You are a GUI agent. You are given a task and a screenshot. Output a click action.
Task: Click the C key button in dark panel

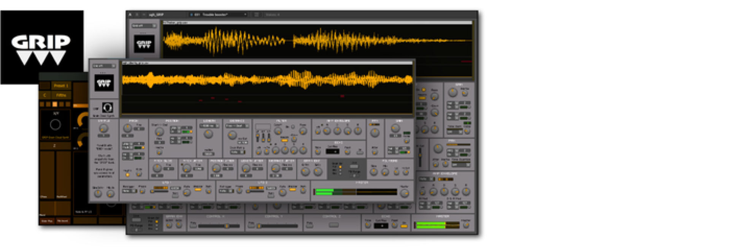45,95
